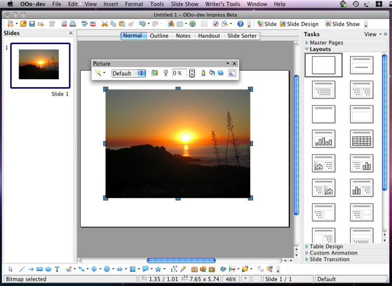The image size is (392, 286).
Task: Click the Slide Design button
Action: [x=299, y=24]
